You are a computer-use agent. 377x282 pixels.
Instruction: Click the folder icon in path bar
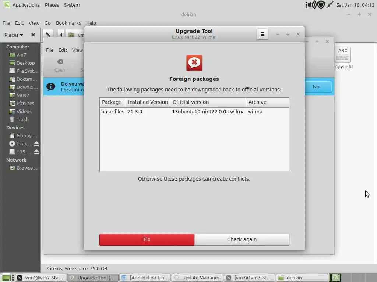71,35
